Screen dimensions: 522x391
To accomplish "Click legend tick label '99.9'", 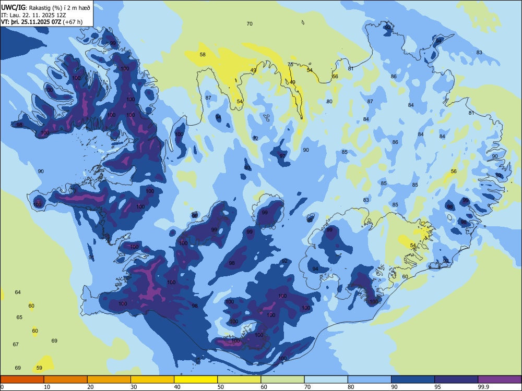I will pos(483,387).
